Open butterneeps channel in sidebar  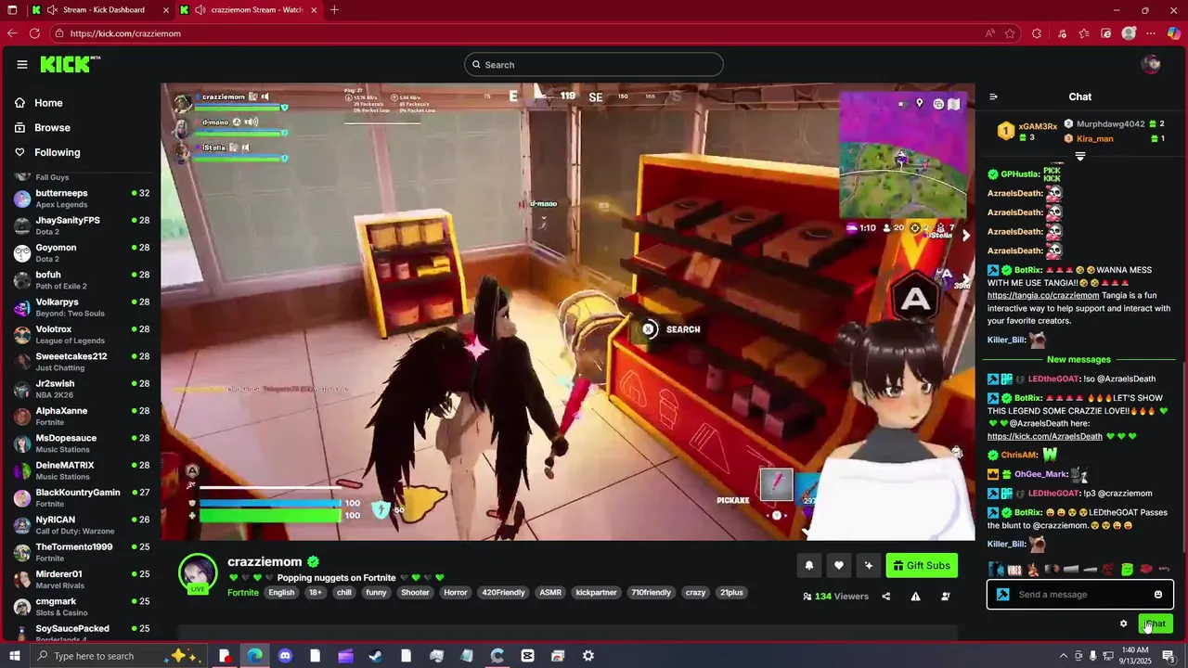click(x=82, y=199)
